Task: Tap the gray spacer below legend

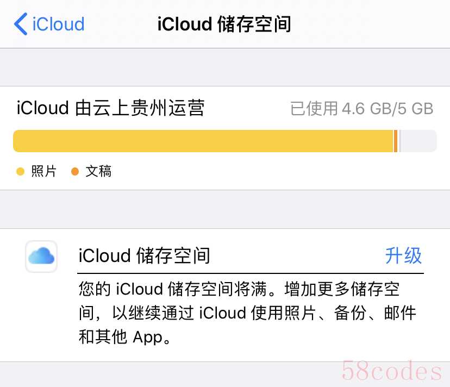Action: click(x=225, y=209)
